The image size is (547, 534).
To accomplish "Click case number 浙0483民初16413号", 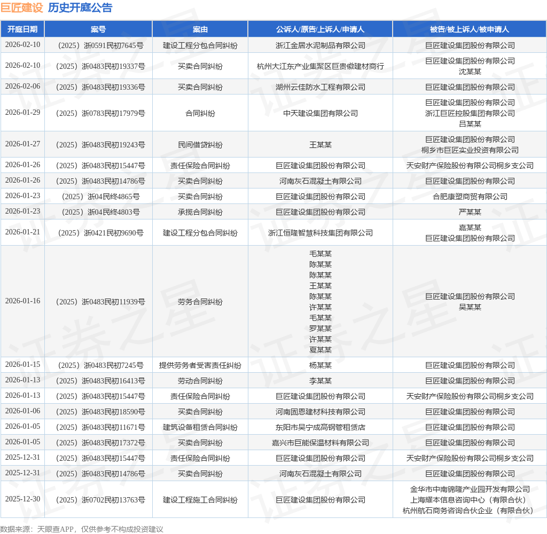I will coord(100,381).
